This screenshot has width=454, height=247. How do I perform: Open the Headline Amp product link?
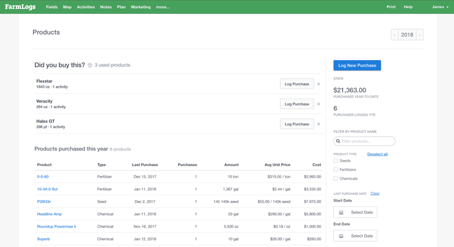[x=49, y=214]
